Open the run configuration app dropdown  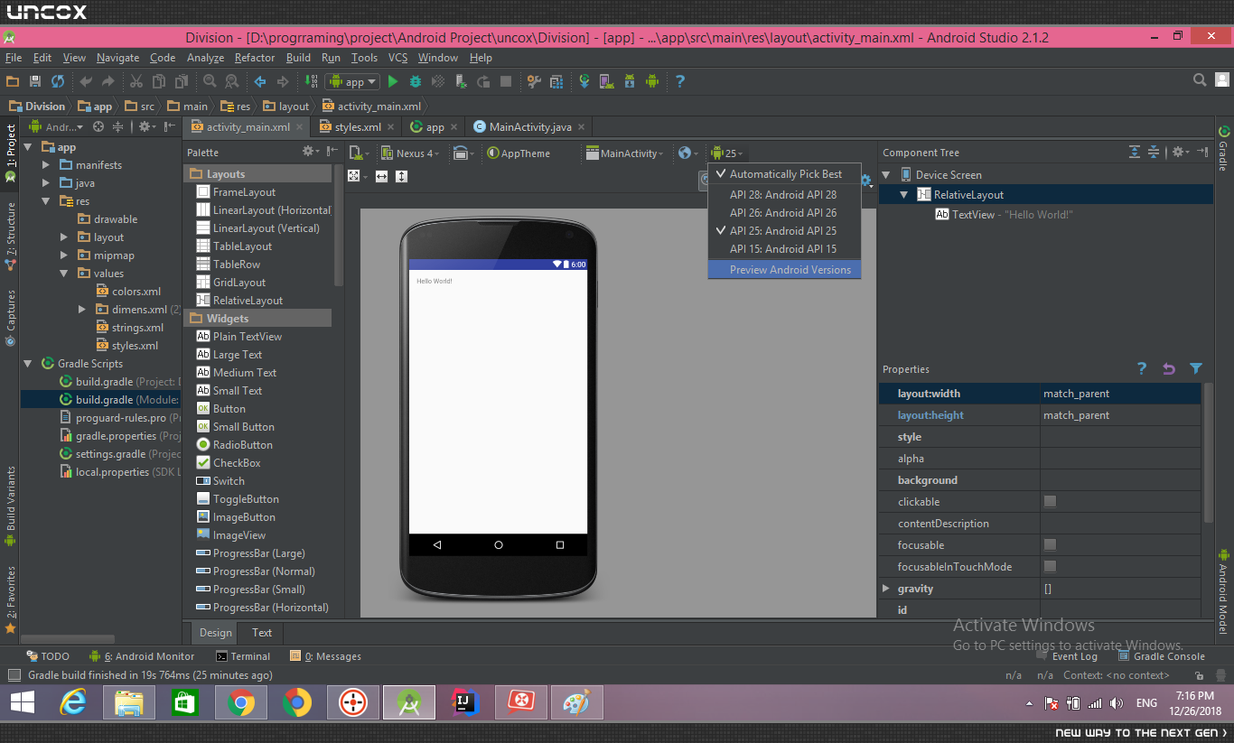[x=351, y=81]
